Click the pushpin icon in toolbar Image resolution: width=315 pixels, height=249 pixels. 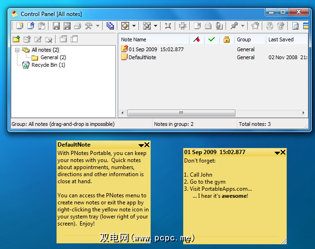click(x=234, y=26)
